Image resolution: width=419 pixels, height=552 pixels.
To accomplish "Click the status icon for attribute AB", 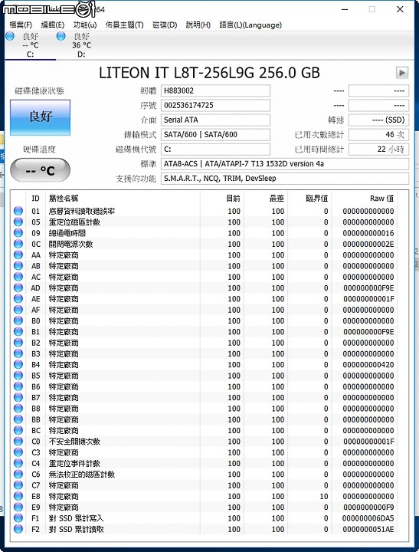I will (x=18, y=266).
